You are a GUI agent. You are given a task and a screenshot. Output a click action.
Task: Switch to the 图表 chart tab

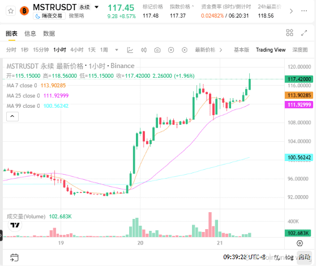(11, 33)
